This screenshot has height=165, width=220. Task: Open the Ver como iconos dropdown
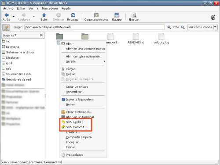(202, 27)
